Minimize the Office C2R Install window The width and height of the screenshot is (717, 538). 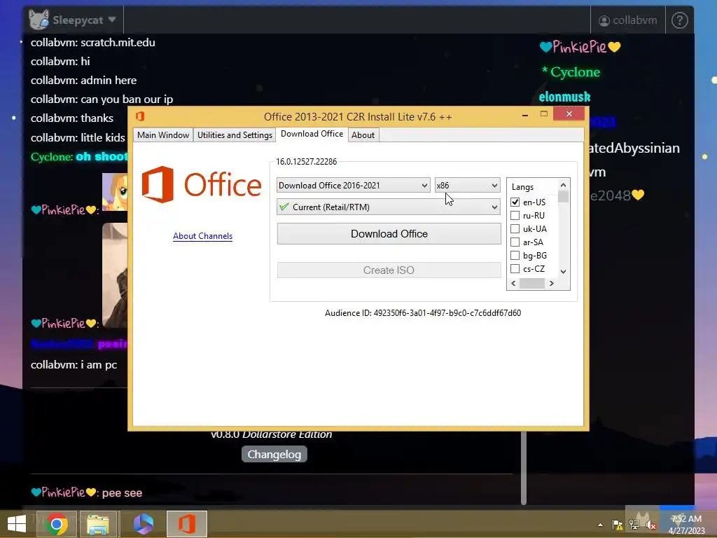[525, 114]
